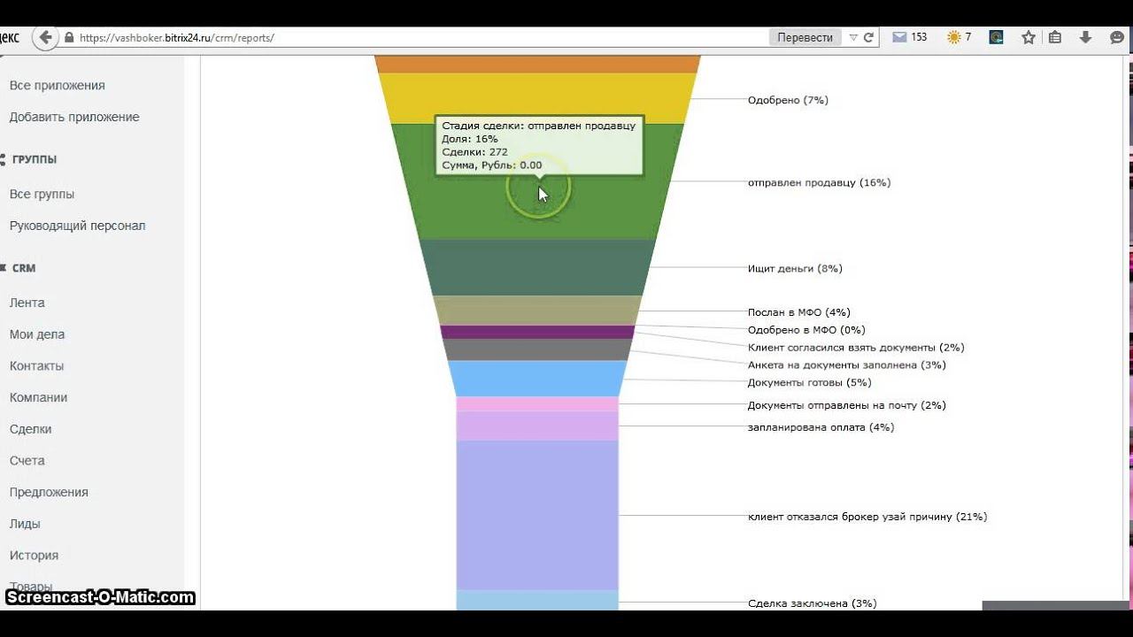Image resolution: width=1133 pixels, height=637 pixels.
Task: Open Мои дела in the CRM menu
Action: click(x=37, y=334)
